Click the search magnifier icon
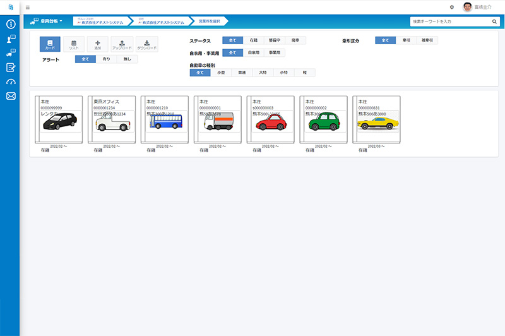The width and height of the screenshot is (505, 336). pos(494,21)
